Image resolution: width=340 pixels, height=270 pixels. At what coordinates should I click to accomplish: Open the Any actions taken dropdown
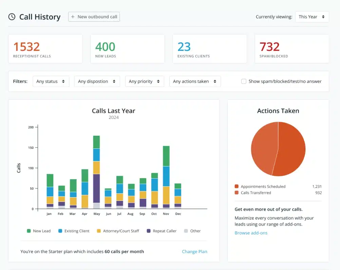tap(195, 81)
